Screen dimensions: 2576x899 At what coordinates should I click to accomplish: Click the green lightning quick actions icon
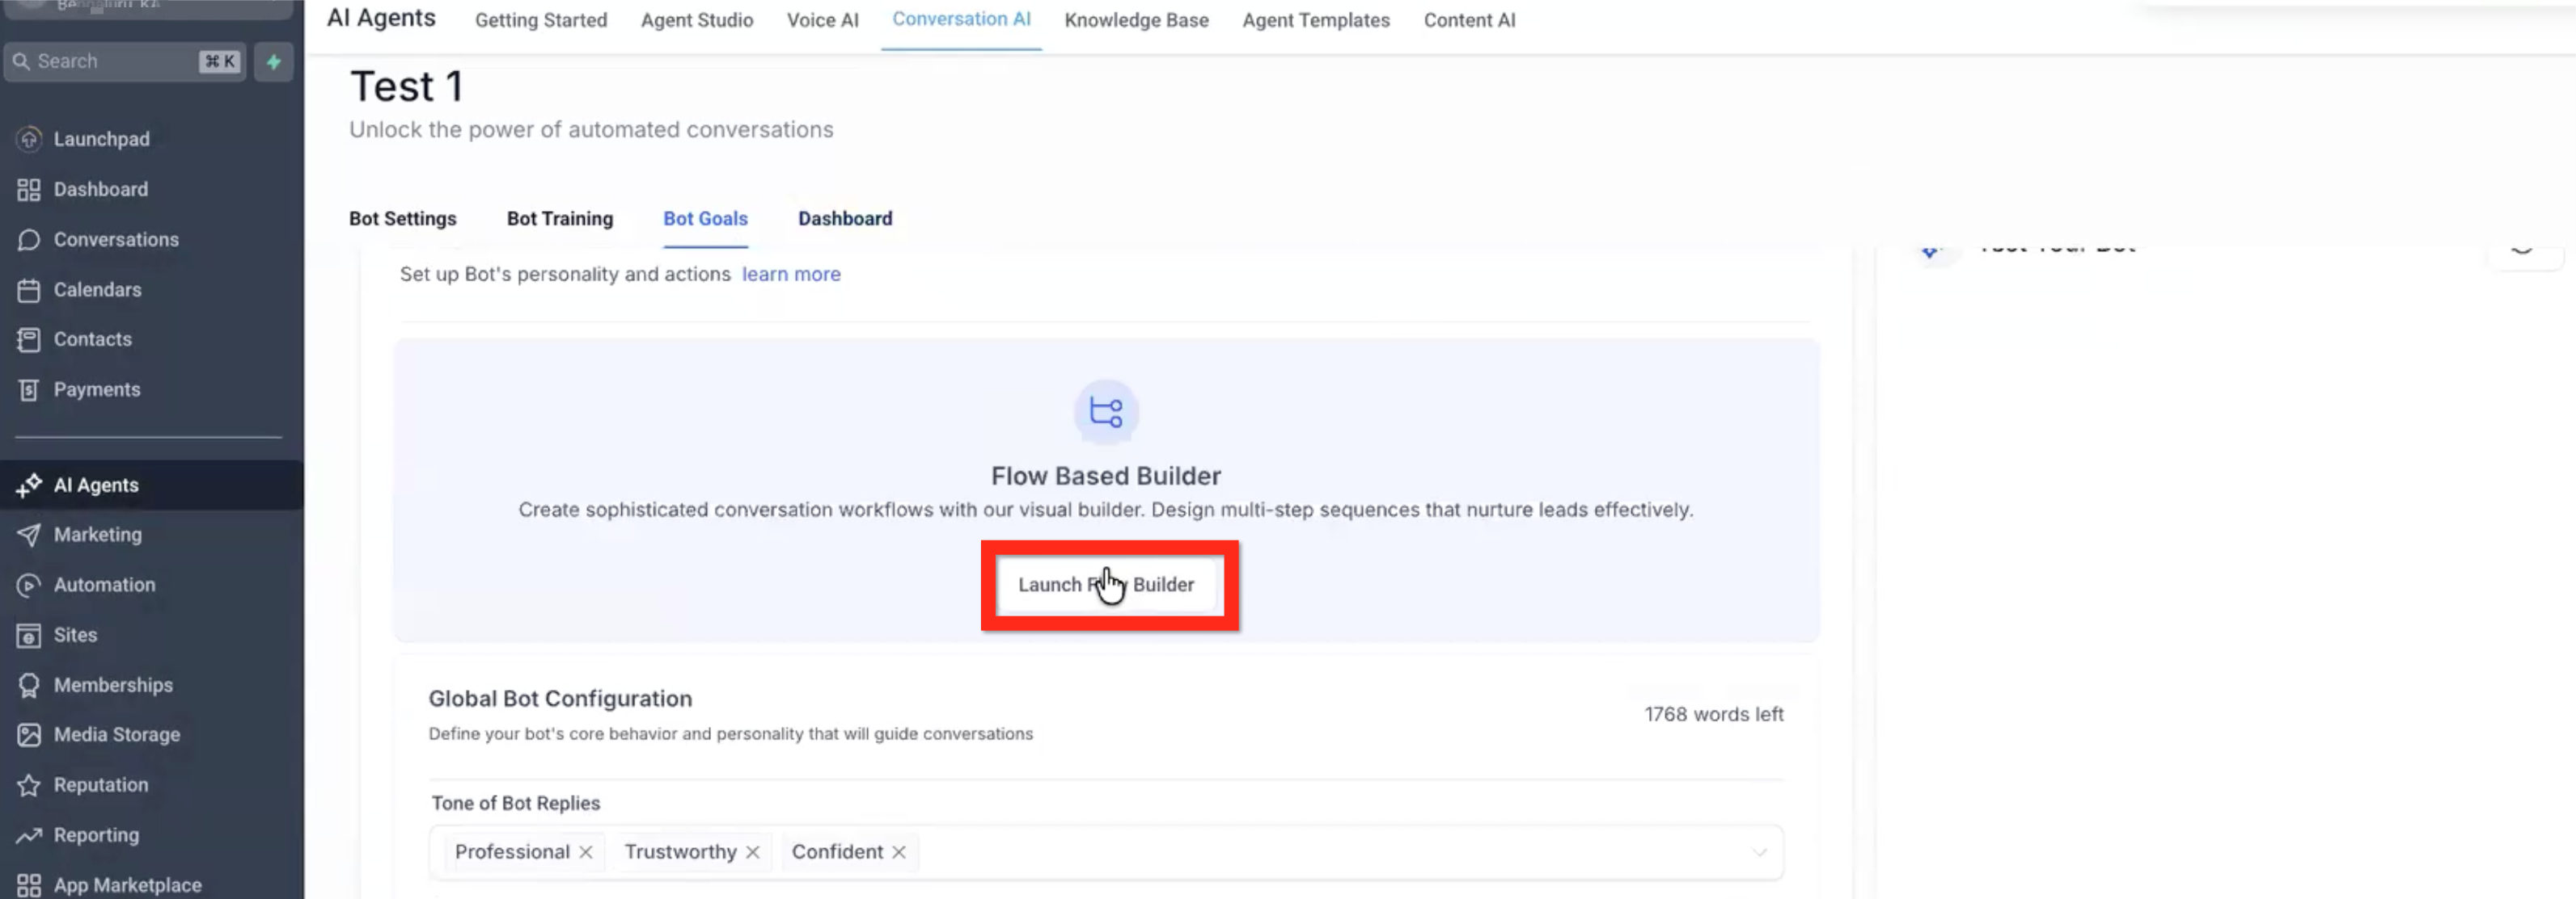click(x=273, y=62)
